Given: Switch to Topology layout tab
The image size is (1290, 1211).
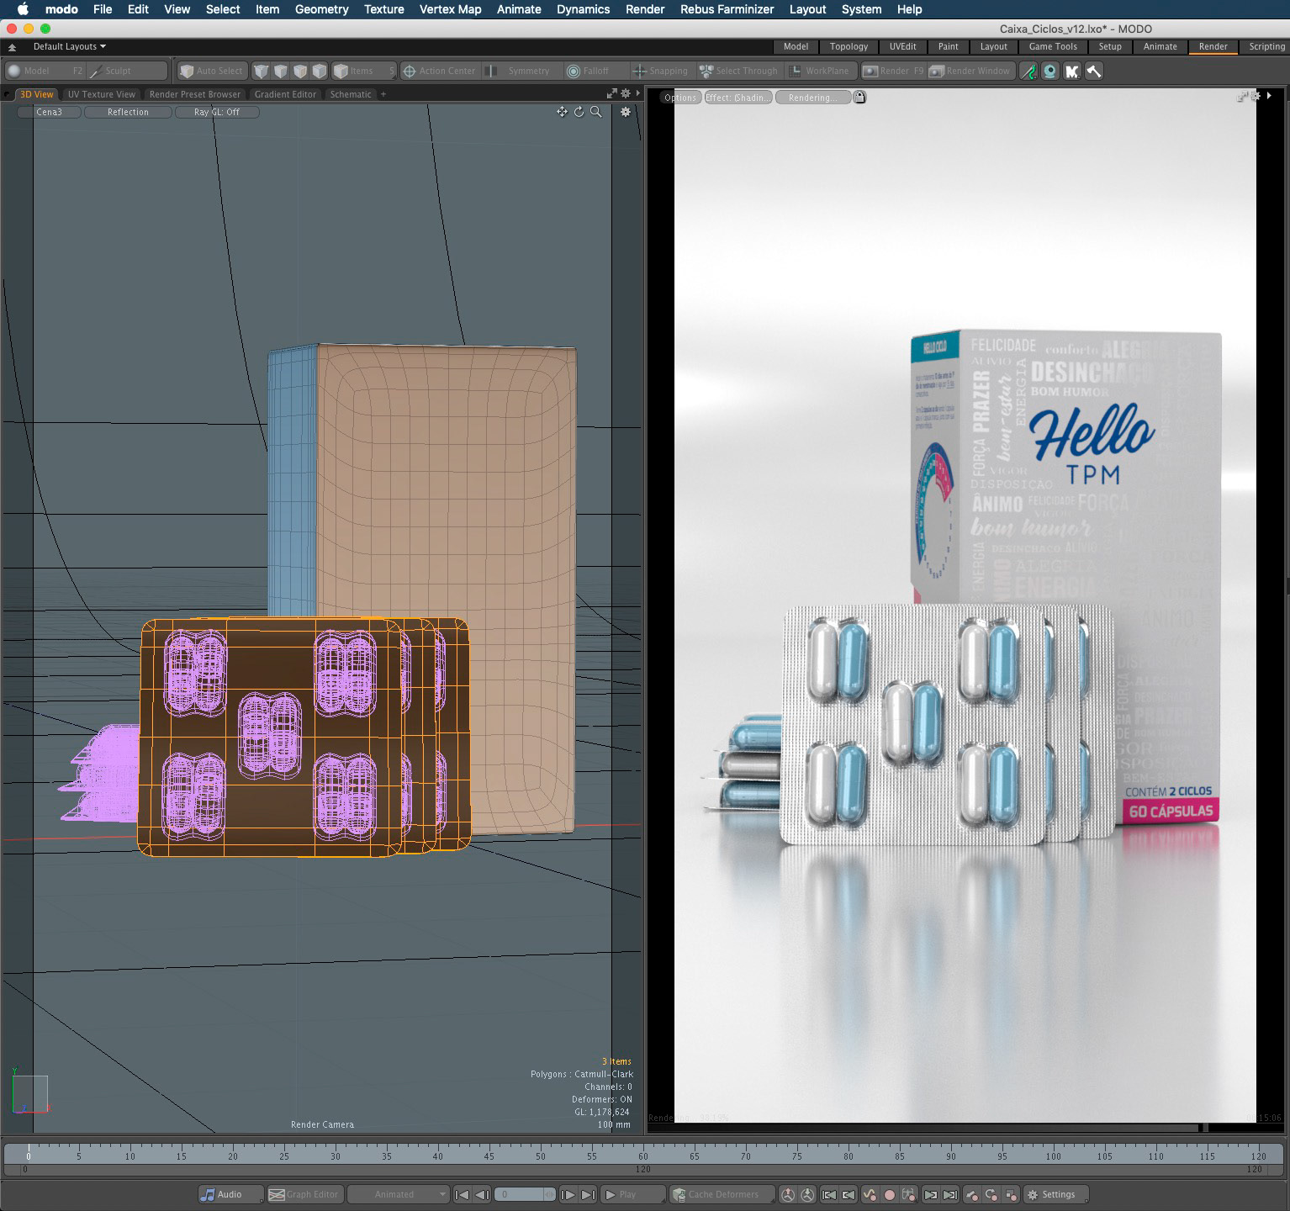Looking at the screenshot, I should tap(849, 47).
